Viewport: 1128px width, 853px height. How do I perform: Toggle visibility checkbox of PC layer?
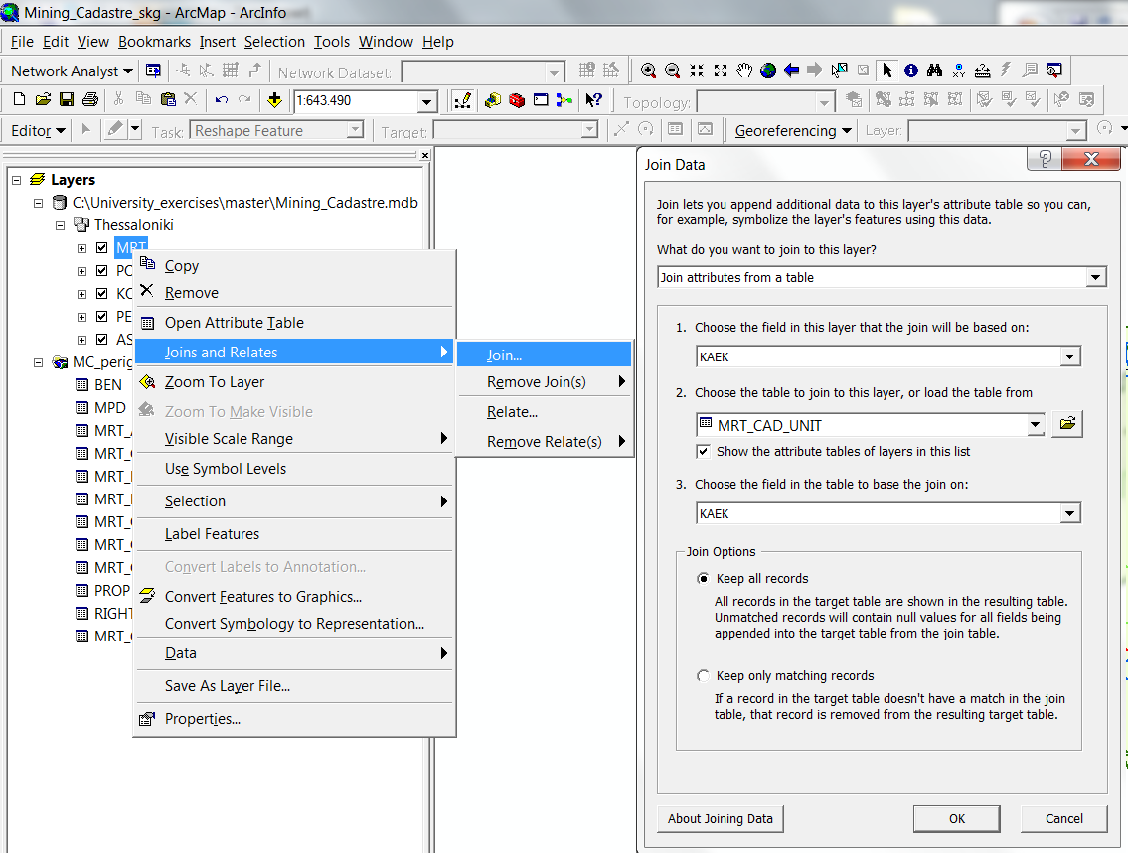click(x=102, y=271)
